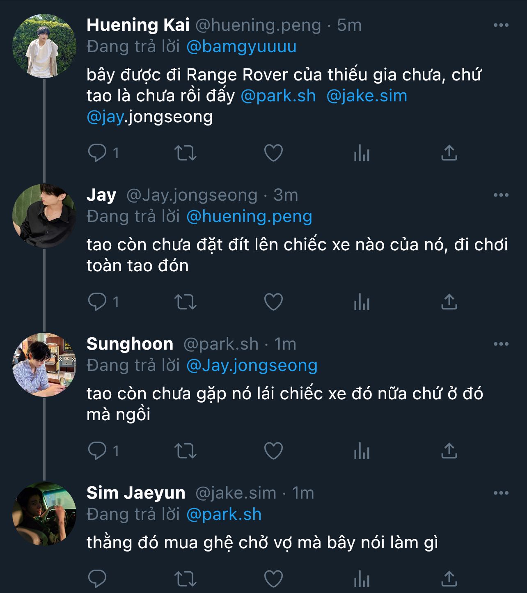
Task: Reply to Huening Kai's tweet
Action: tap(97, 153)
